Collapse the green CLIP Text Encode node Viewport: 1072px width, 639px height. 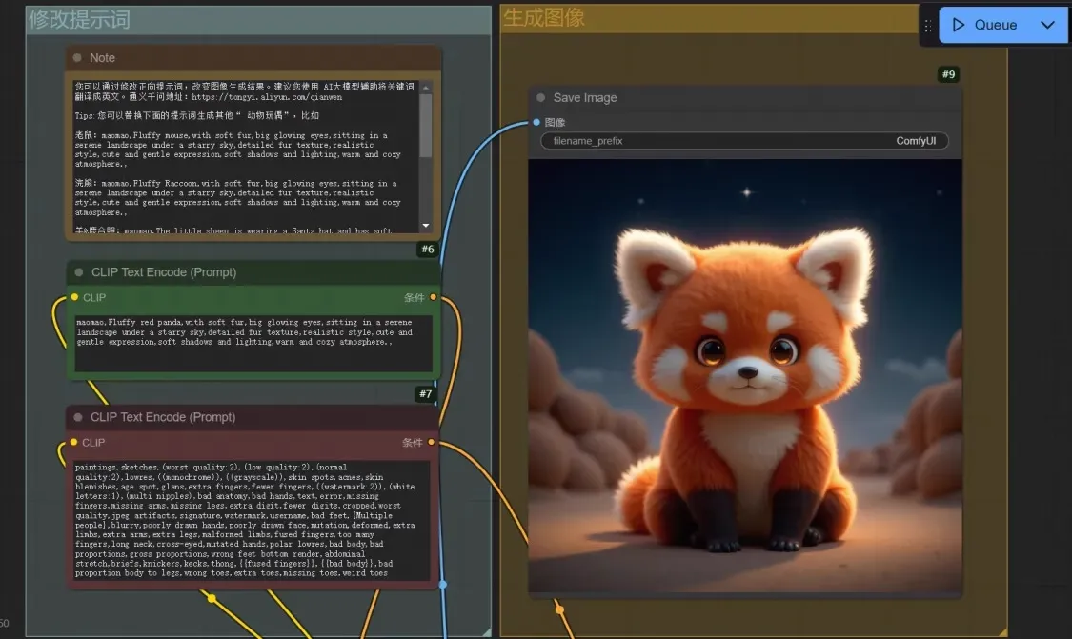click(80, 272)
